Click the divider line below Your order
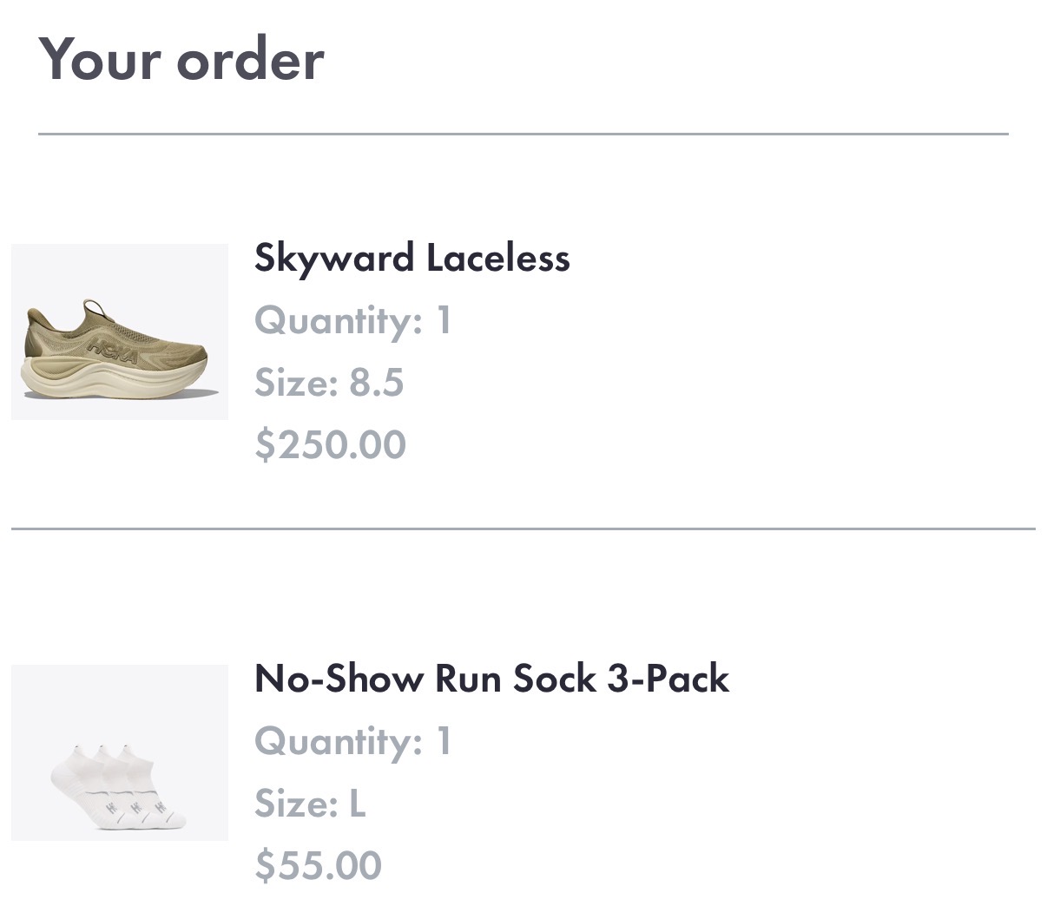The height and width of the screenshot is (919, 1047). (523, 135)
